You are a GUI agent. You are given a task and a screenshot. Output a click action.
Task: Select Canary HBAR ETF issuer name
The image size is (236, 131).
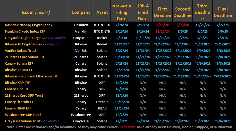18,108
